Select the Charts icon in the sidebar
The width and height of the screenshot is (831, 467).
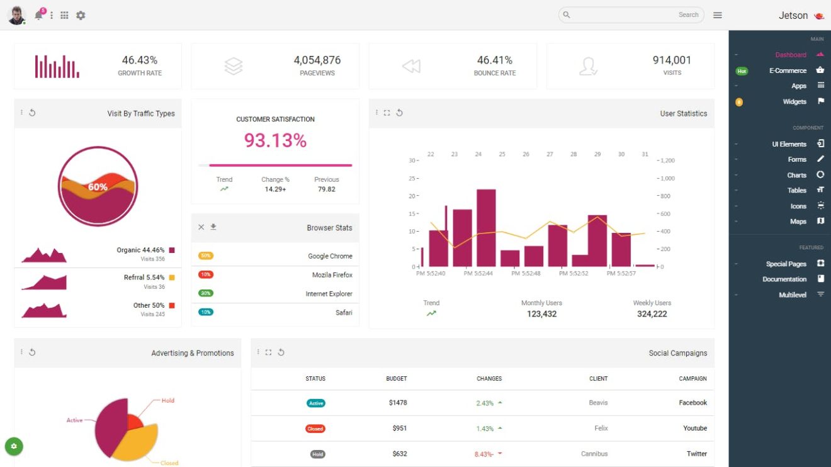pos(820,174)
